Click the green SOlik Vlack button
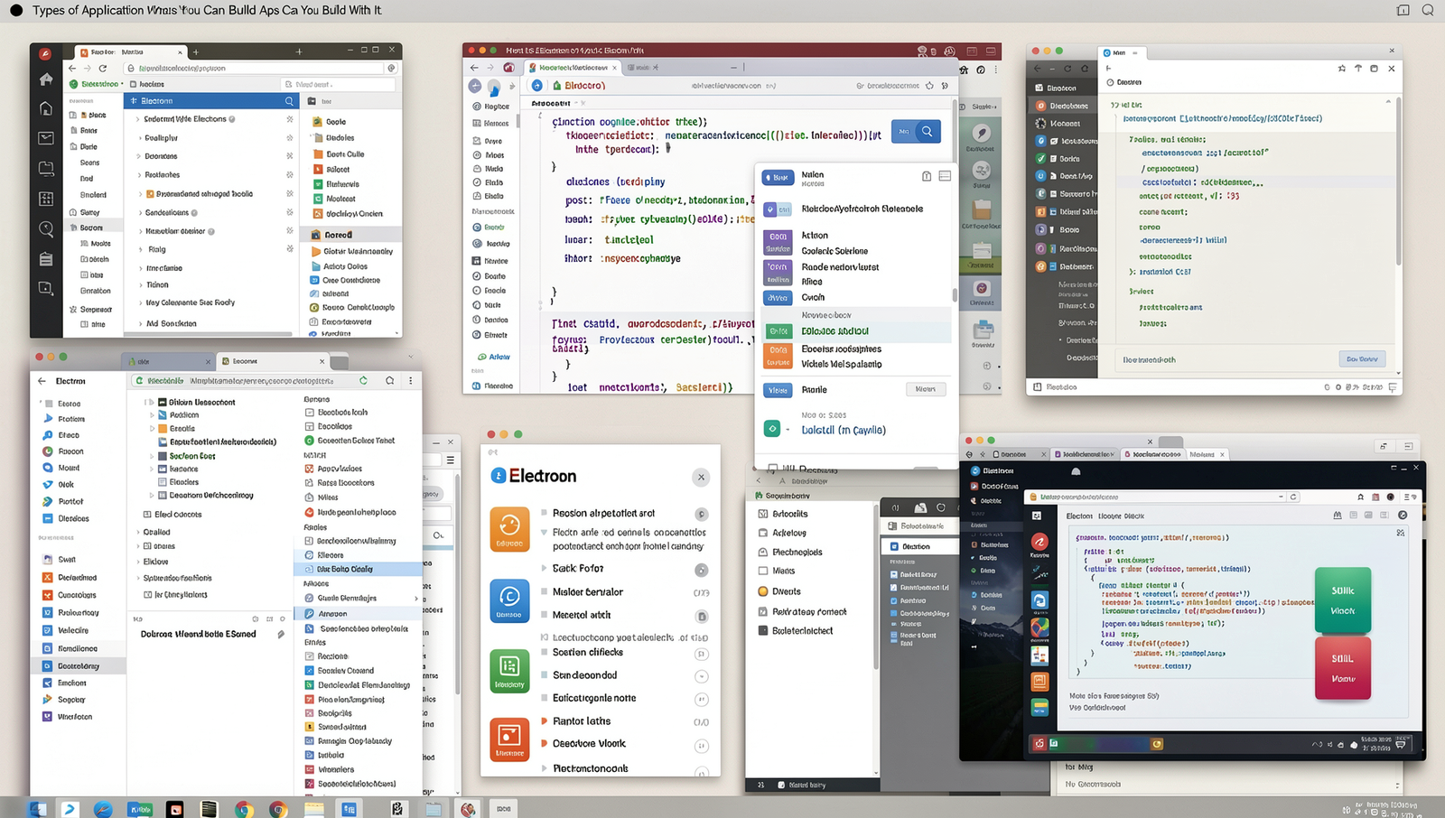This screenshot has width=1445, height=818. (x=1343, y=600)
